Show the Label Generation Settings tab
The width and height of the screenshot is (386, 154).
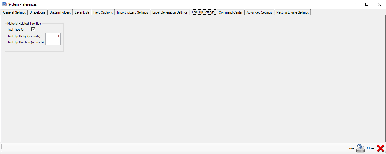[x=170, y=12]
